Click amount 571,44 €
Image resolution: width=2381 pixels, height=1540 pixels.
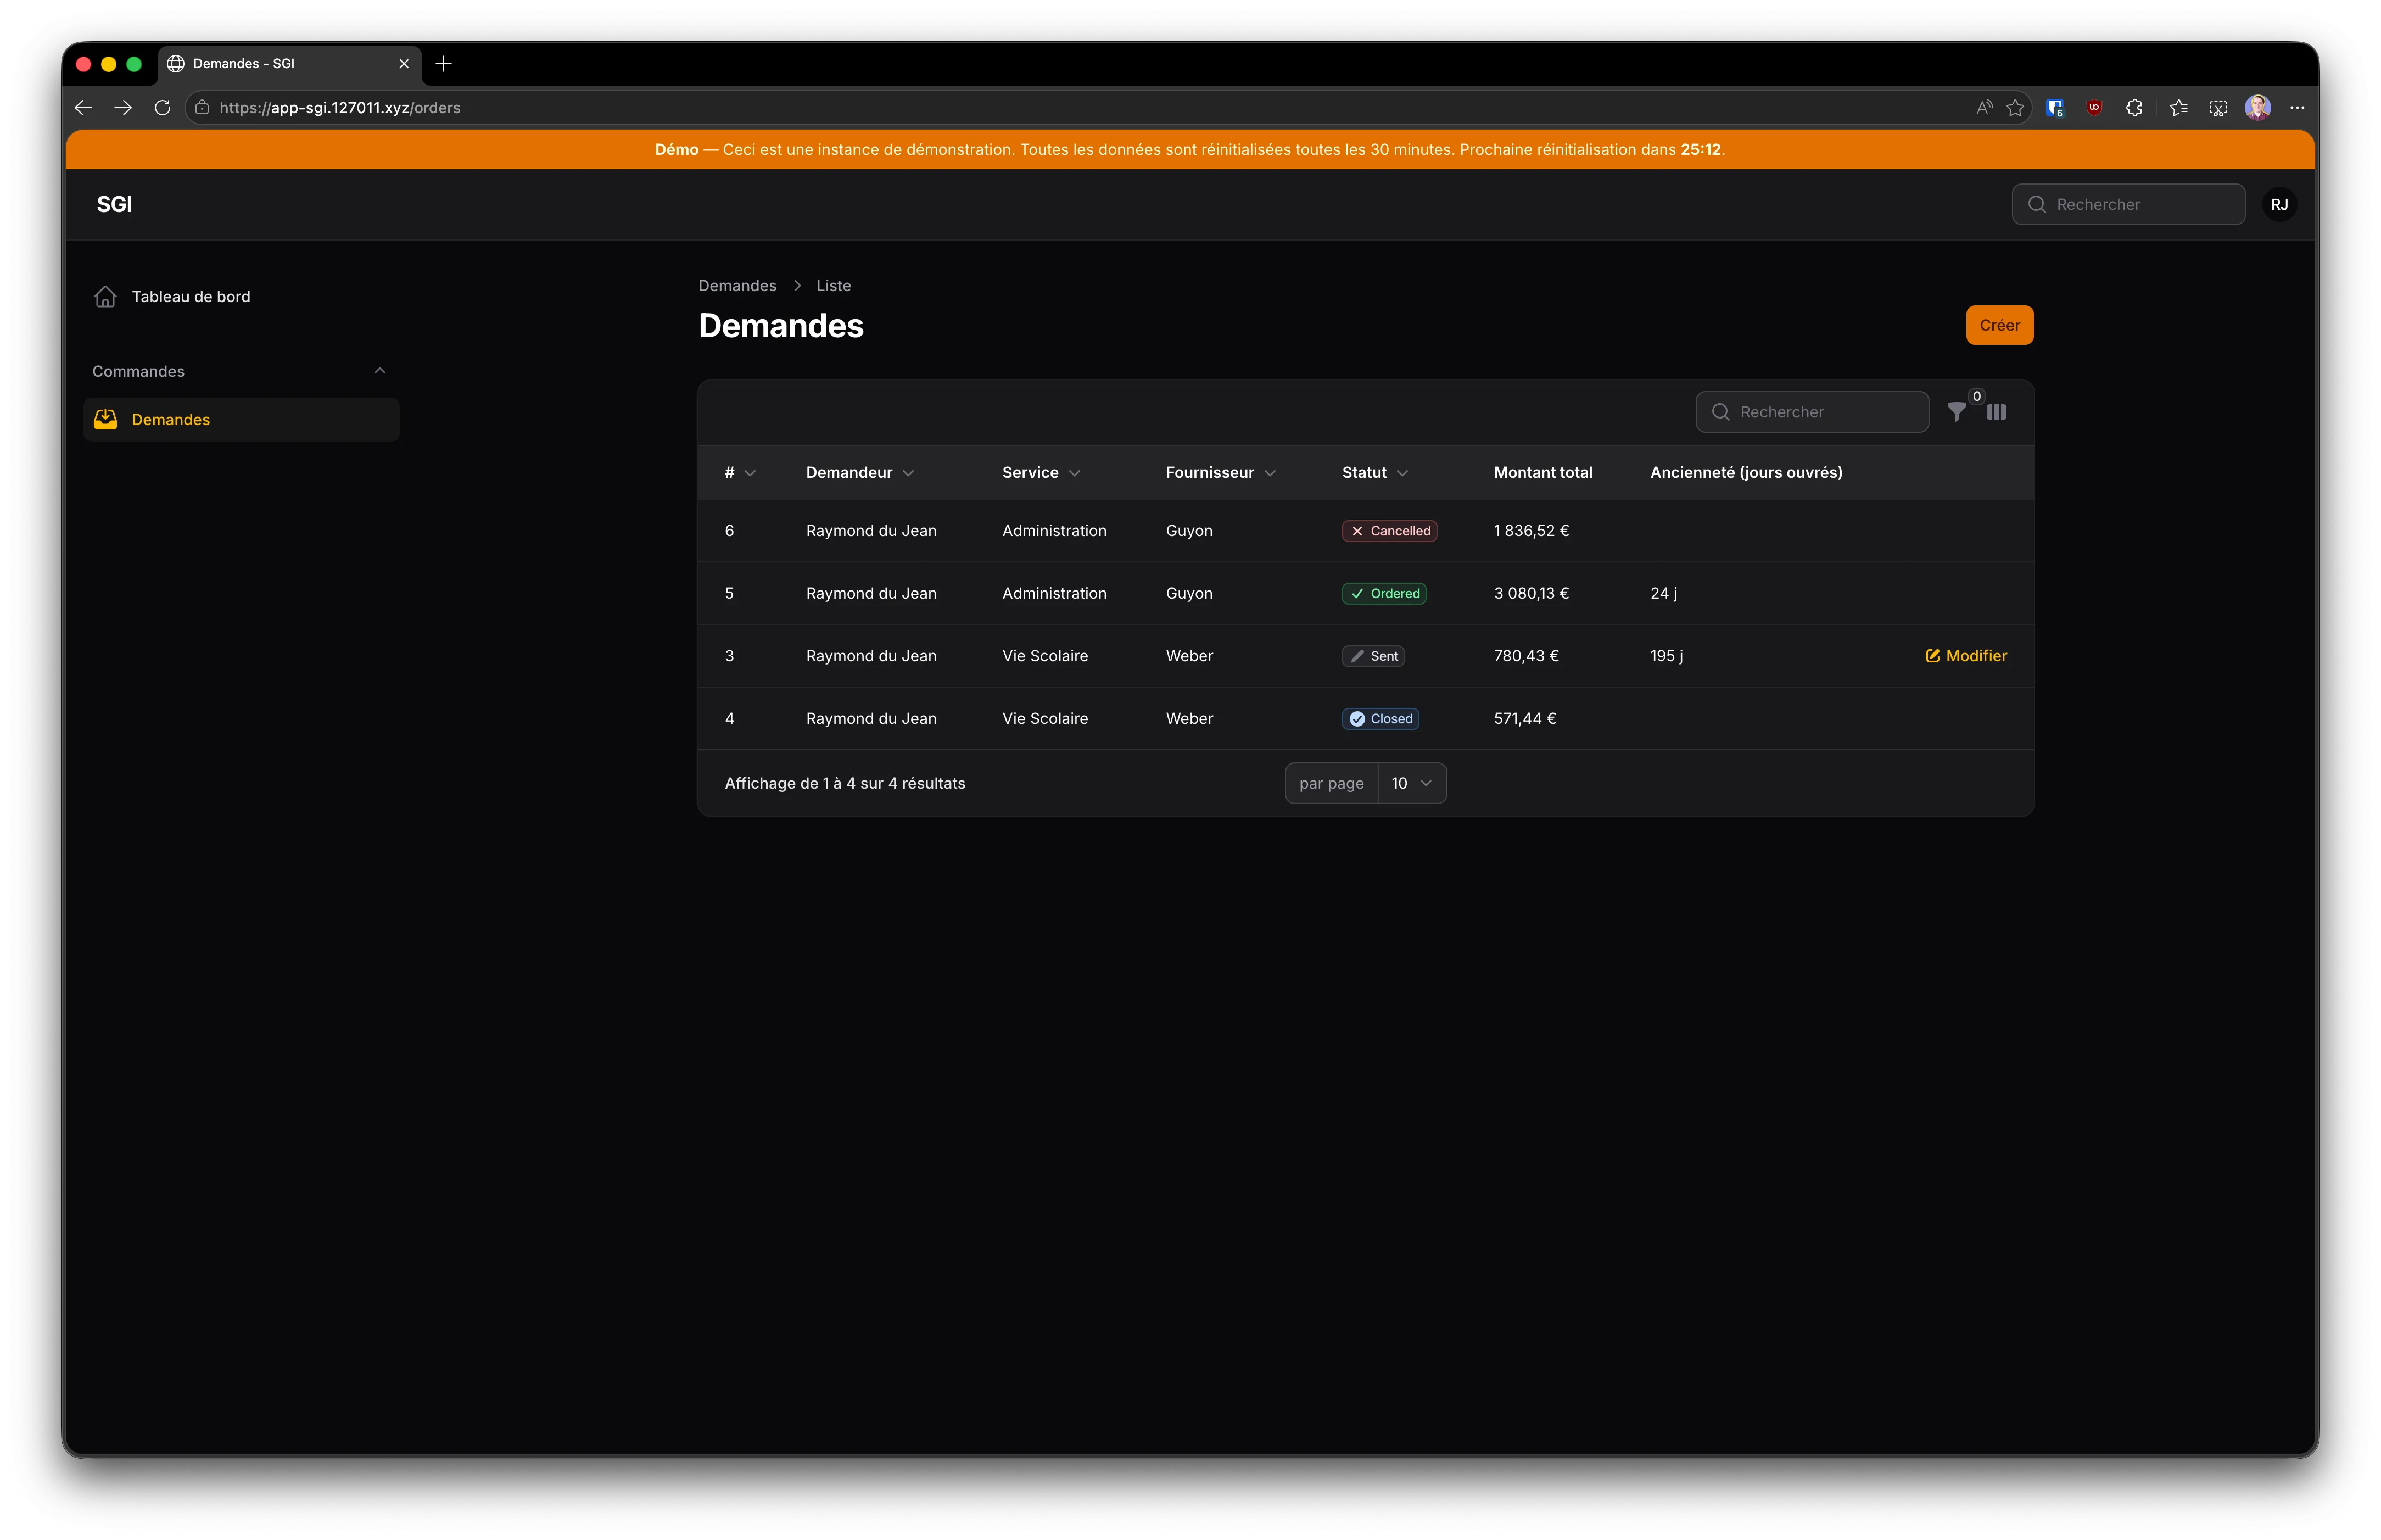click(x=1524, y=719)
